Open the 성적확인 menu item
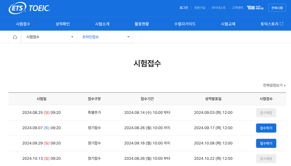The height and width of the screenshot is (166, 291). point(63,24)
